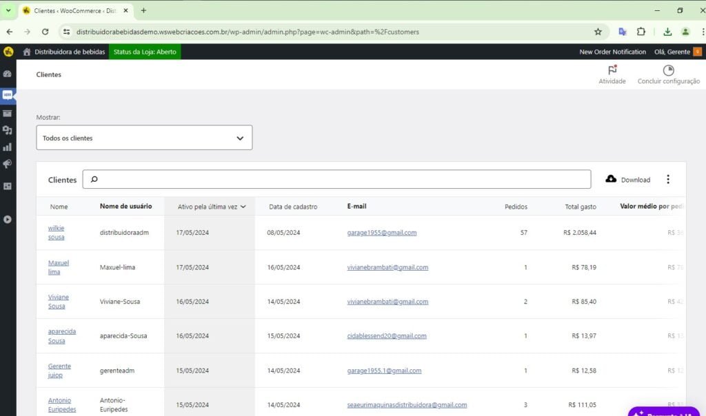Sort by Ativo pela última vez column
706x416 pixels.
[x=212, y=207]
